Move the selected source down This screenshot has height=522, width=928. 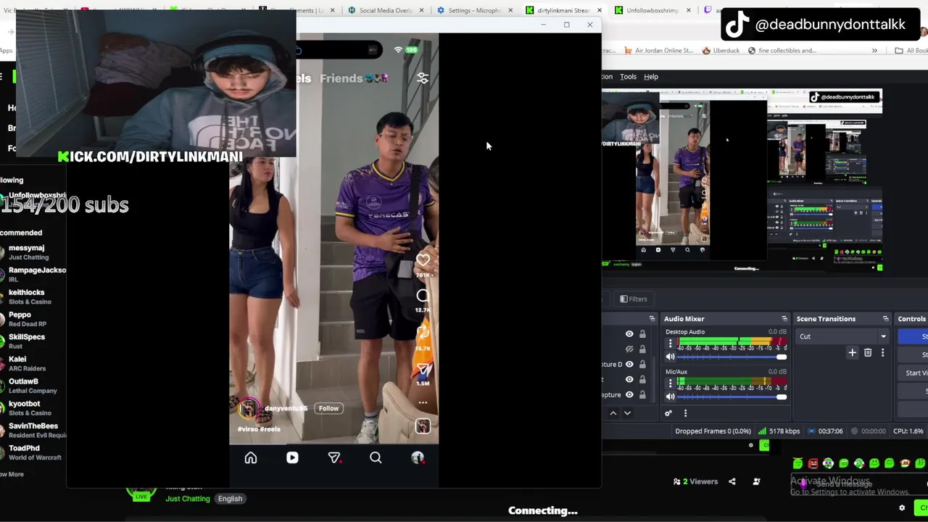[627, 413]
